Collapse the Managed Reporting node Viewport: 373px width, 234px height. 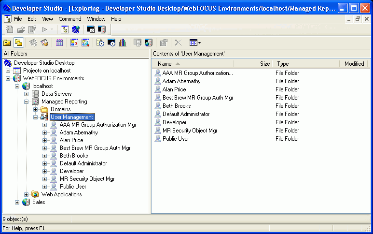27,102
